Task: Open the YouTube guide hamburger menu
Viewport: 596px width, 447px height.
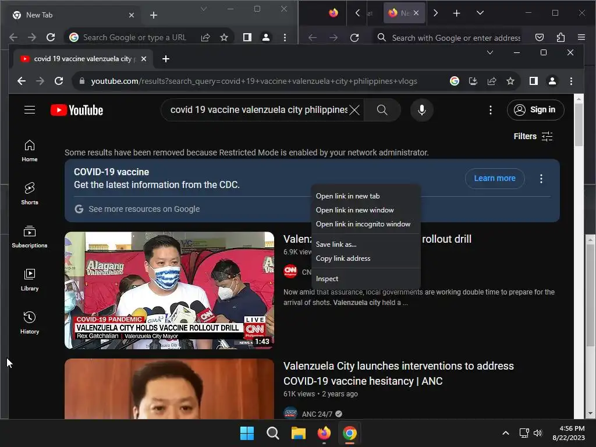Action: click(x=30, y=110)
